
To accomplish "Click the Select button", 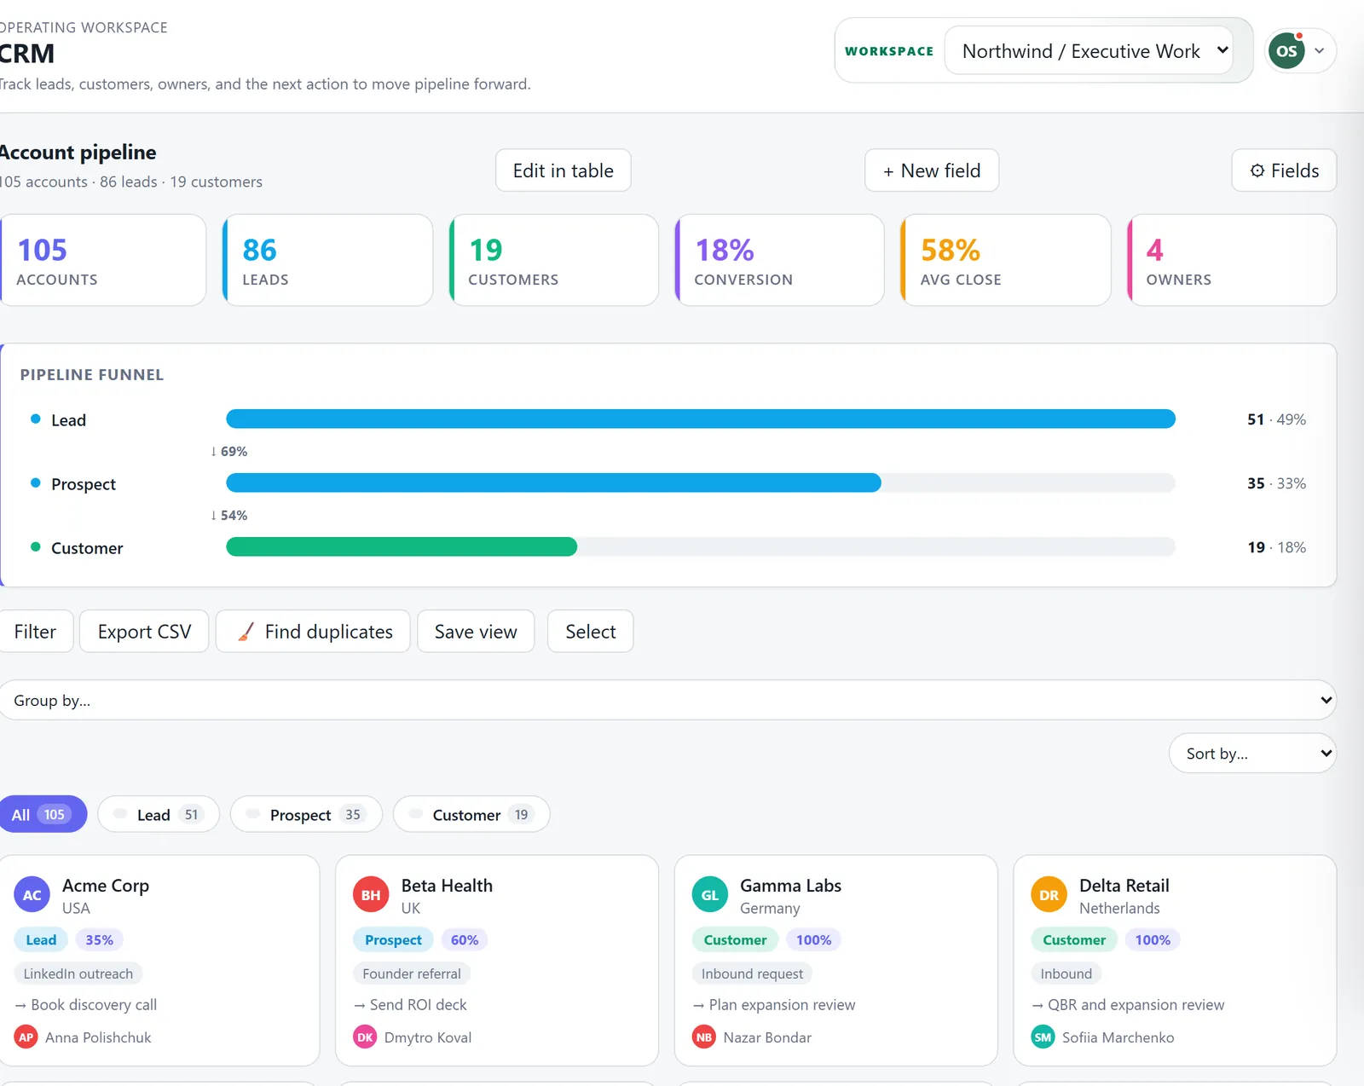I will [590, 632].
